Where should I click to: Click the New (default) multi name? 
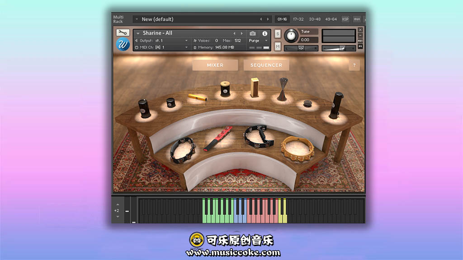[x=157, y=19]
